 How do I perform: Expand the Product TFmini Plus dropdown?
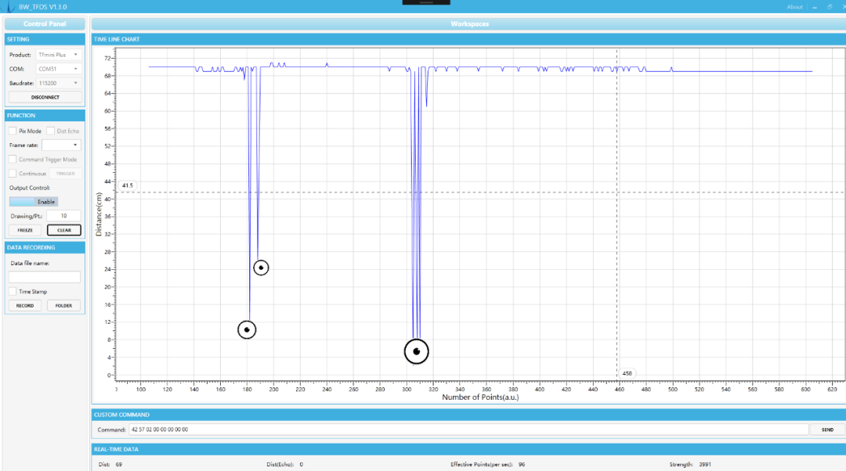click(x=59, y=55)
